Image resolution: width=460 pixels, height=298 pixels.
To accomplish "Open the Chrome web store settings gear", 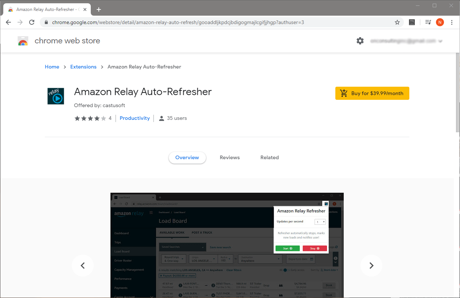I will [360, 41].
